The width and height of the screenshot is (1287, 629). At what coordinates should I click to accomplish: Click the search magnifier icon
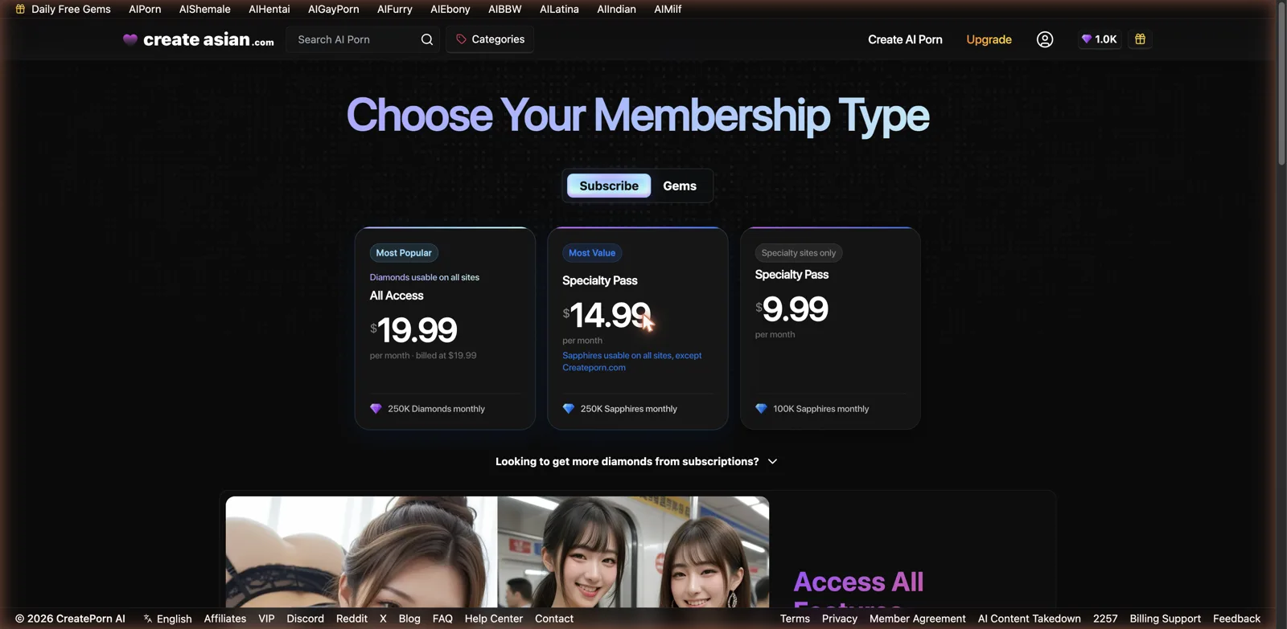[427, 39]
